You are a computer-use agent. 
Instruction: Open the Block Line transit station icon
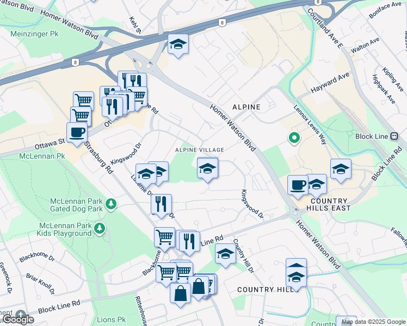pos(394,136)
